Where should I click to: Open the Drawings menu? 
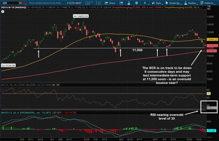tap(173, 3)
